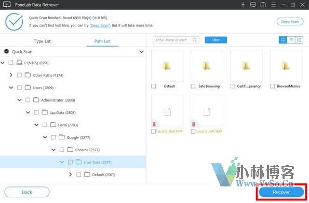
Task: Switch to thumbnail grid view
Action: 283,40
